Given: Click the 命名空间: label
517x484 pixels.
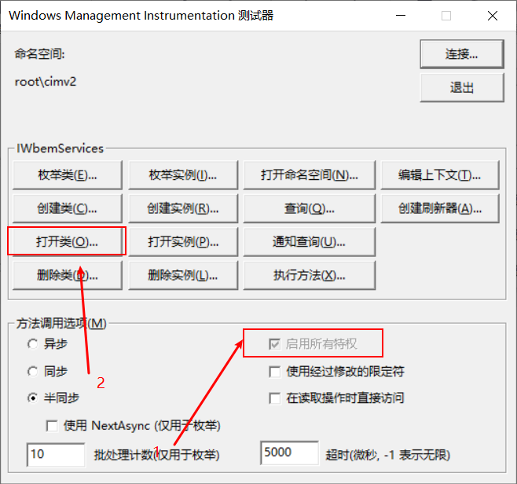Looking at the screenshot, I should (39, 53).
